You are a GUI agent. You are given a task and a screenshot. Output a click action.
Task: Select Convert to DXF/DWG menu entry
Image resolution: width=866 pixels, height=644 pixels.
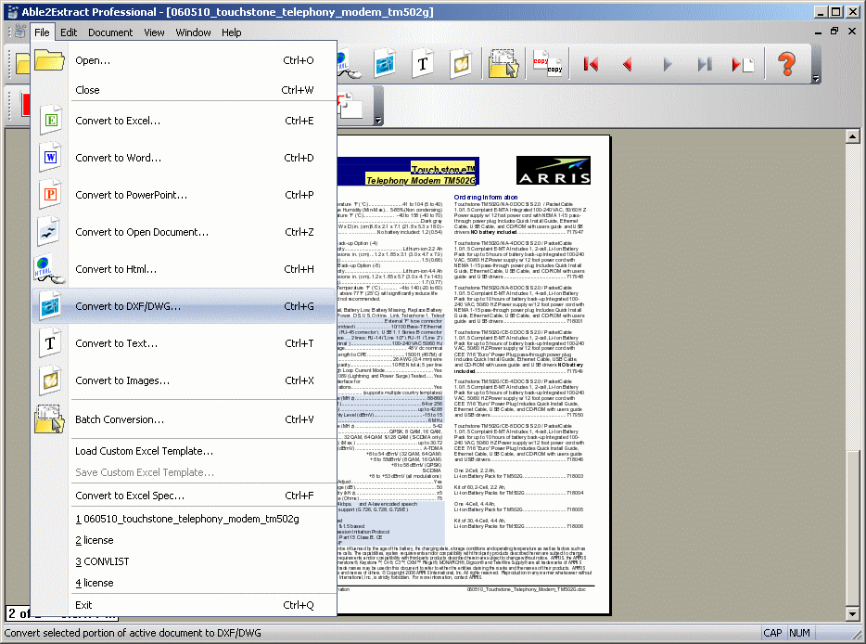pyautogui.click(x=129, y=306)
